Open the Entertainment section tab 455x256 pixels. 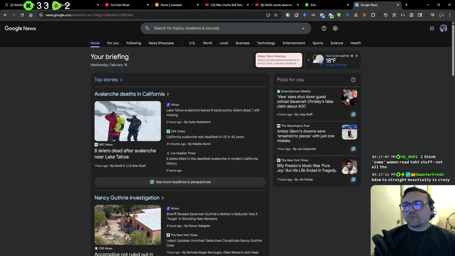[x=294, y=43]
